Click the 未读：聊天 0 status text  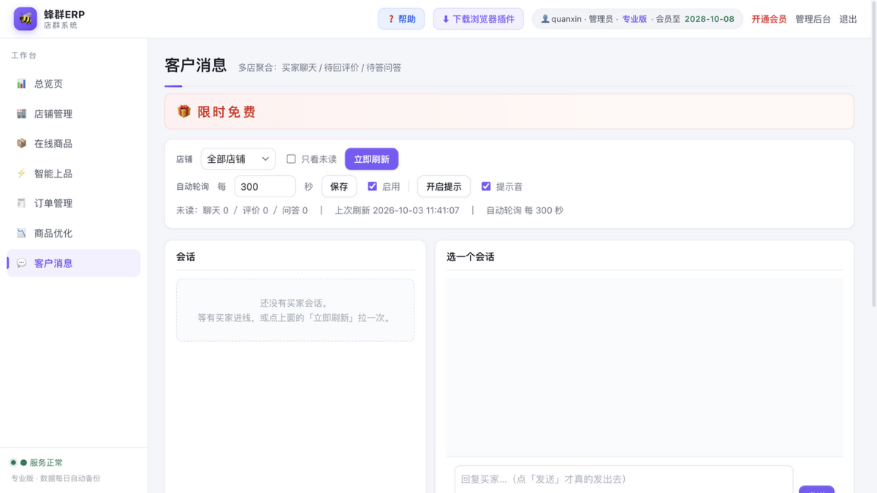tap(202, 210)
